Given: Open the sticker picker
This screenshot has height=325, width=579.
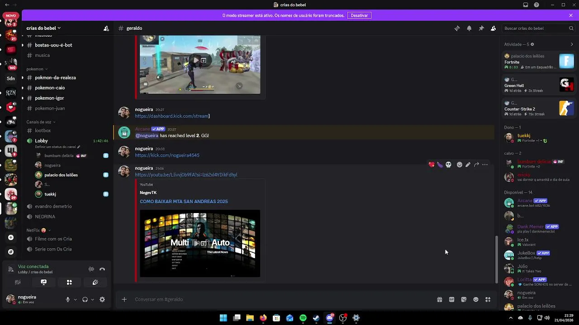Looking at the screenshot, I should pos(464,299).
